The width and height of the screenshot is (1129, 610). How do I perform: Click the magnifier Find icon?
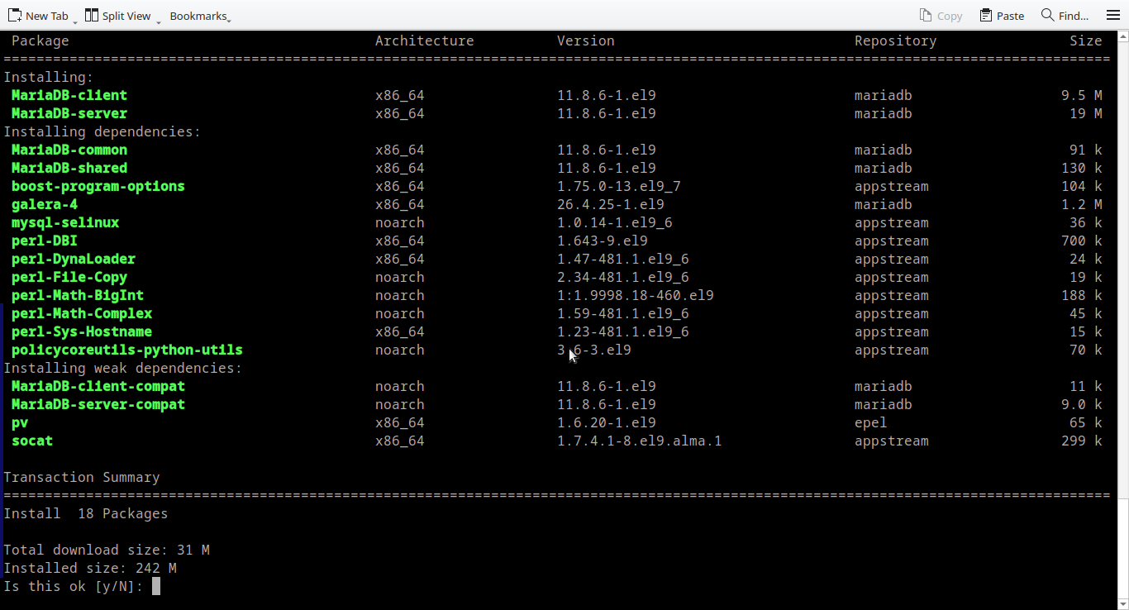point(1047,15)
